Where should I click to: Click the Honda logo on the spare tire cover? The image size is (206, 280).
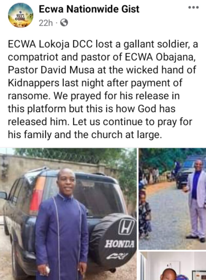click(x=126, y=227)
